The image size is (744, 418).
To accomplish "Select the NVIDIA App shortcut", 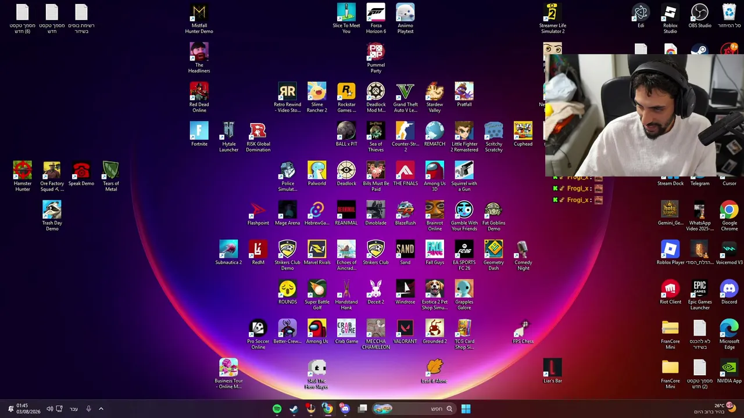I will (x=729, y=372).
